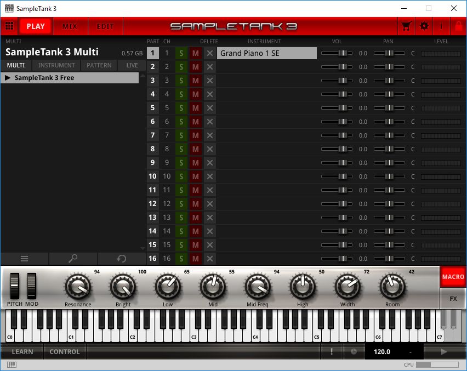Select part number 10

click(152, 176)
